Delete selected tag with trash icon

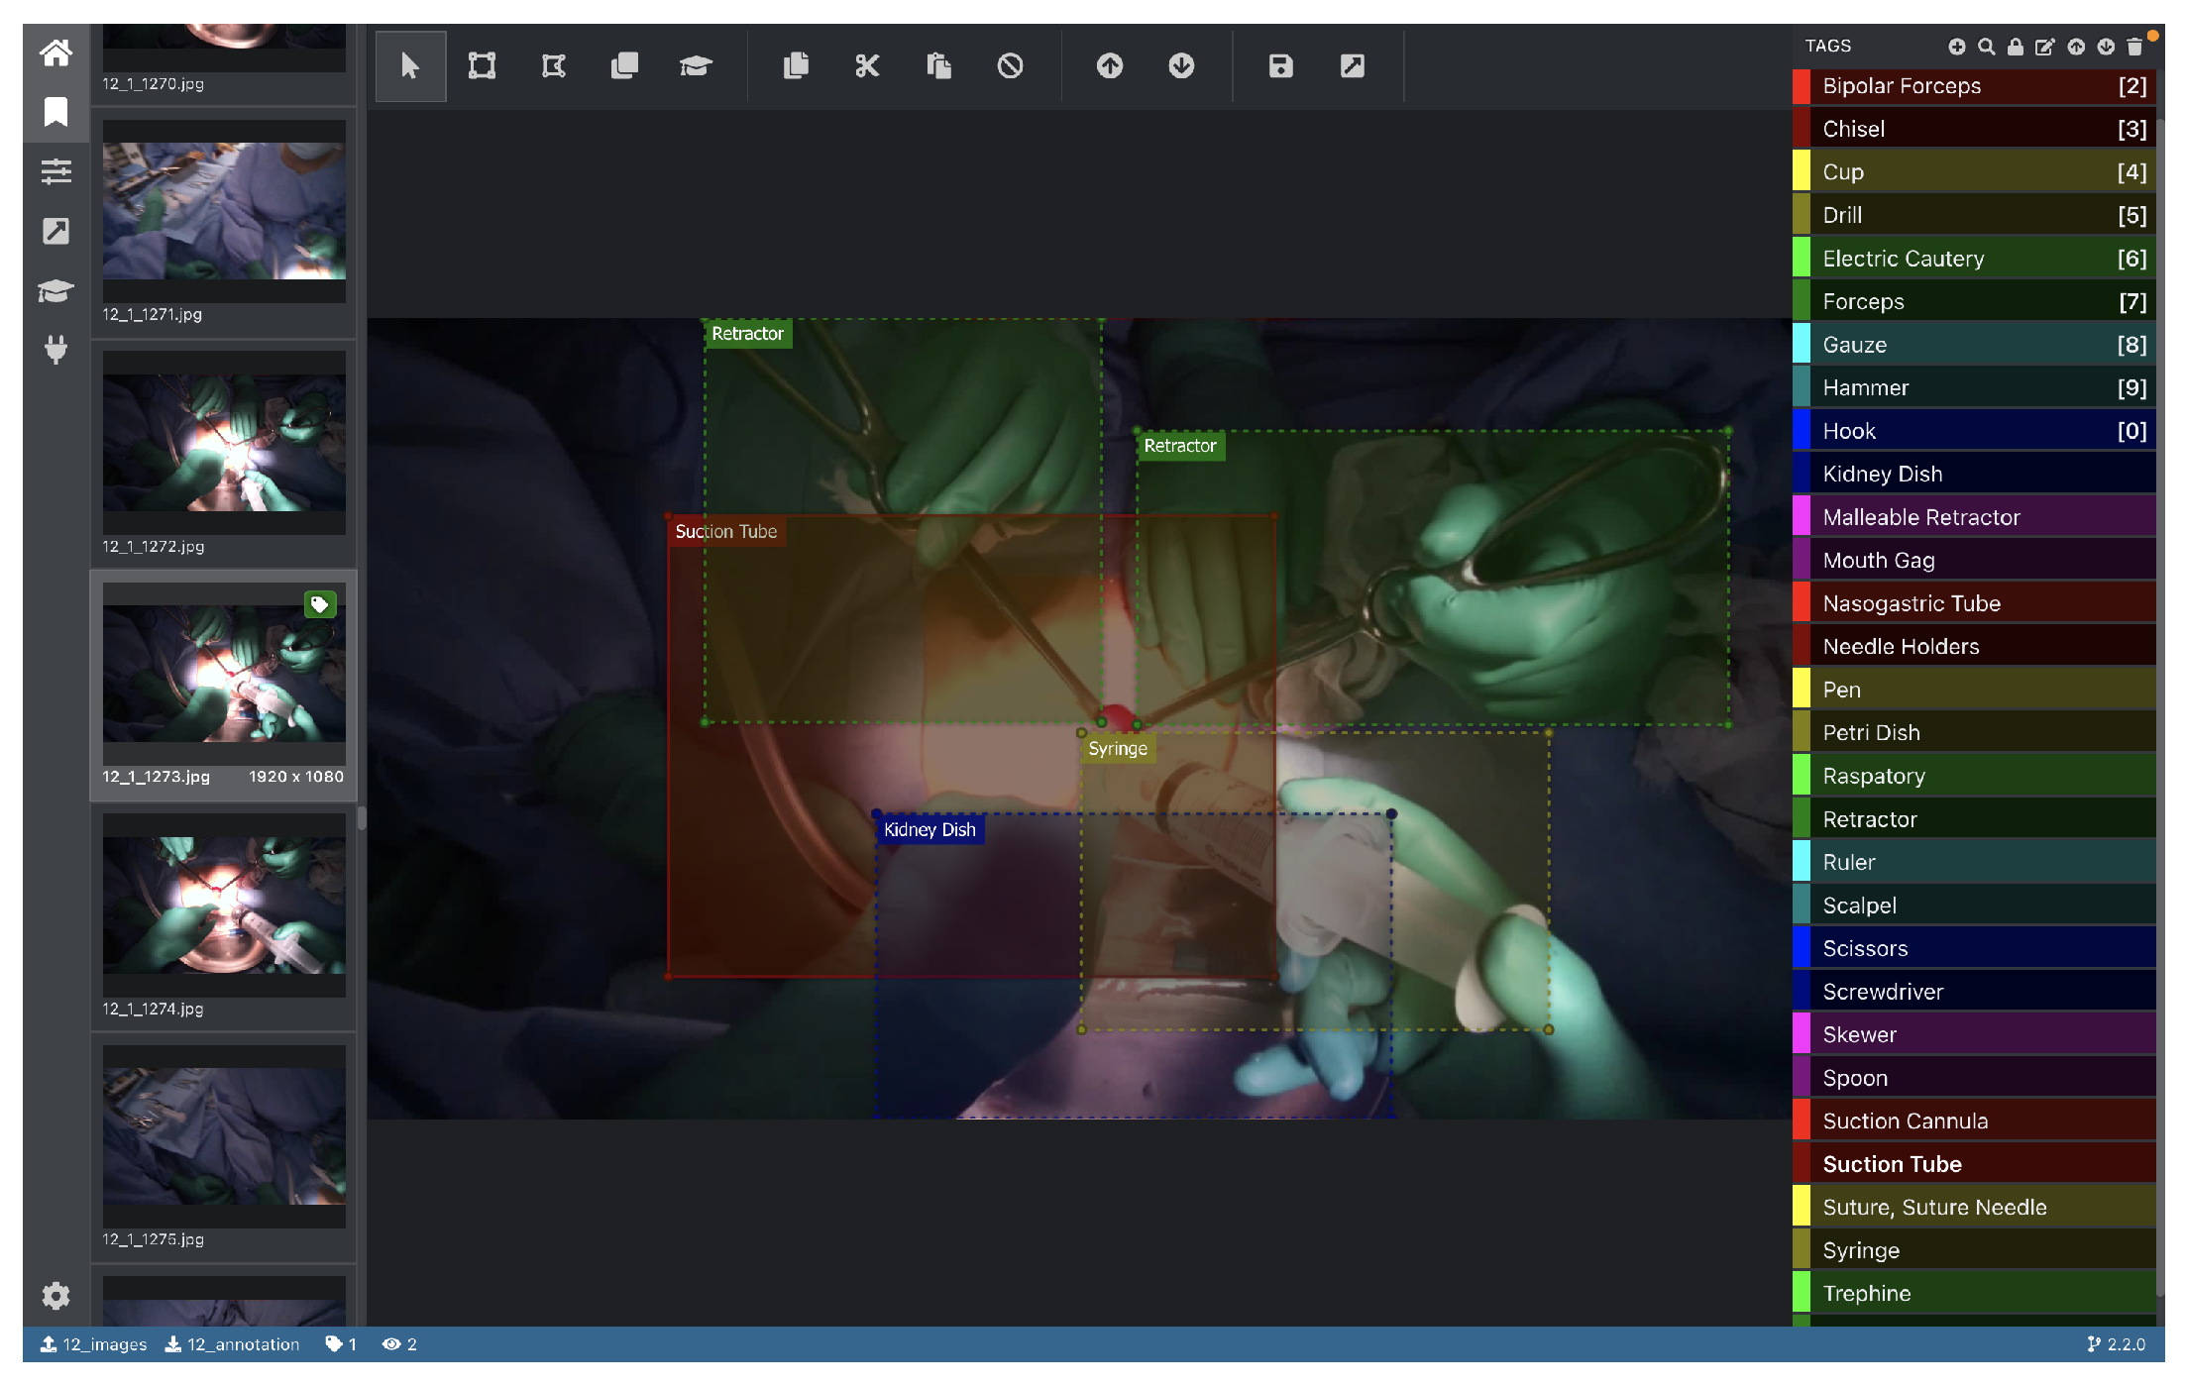[2134, 47]
